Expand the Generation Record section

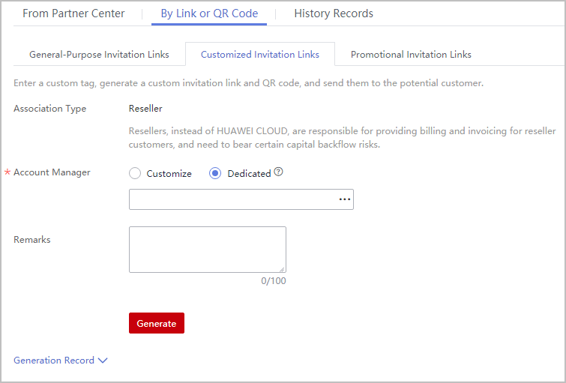pyautogui.click(x=55, y=361)
